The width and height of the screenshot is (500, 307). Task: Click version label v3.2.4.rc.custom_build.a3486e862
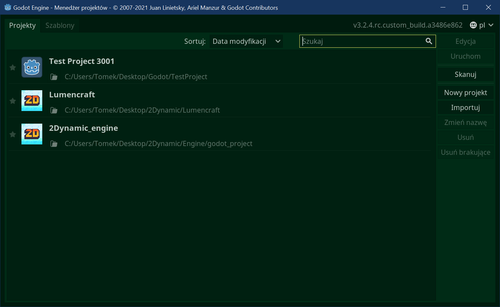(408, 25)
